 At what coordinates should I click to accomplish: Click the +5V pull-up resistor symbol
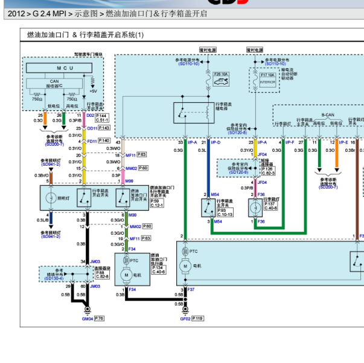click(x=92, y=81)
